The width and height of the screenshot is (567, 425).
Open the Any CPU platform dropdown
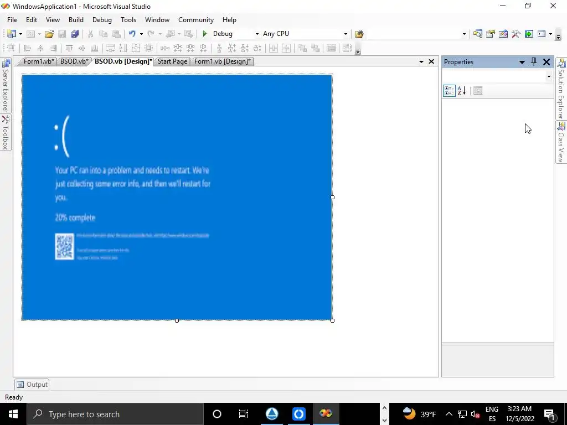click(346, 34)
